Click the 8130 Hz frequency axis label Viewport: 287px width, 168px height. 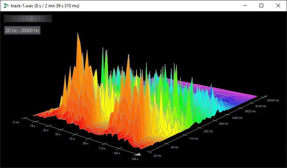pyautogui.click(x=260, y=106)
